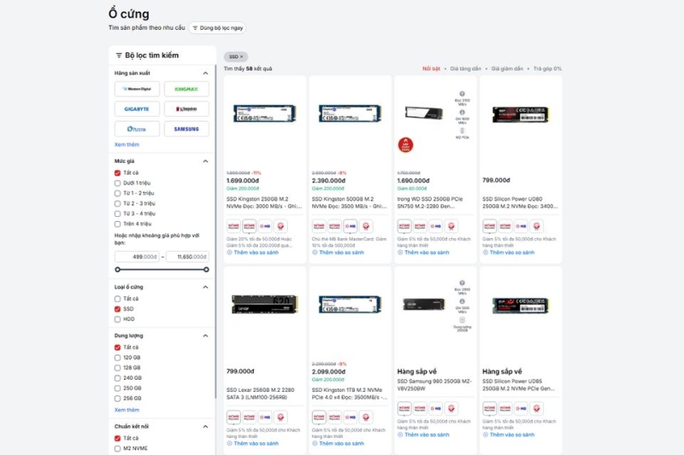Click the red circular promo icon under WD SN750
Viewport: 684px width, 455px height.
coord(451,226)
